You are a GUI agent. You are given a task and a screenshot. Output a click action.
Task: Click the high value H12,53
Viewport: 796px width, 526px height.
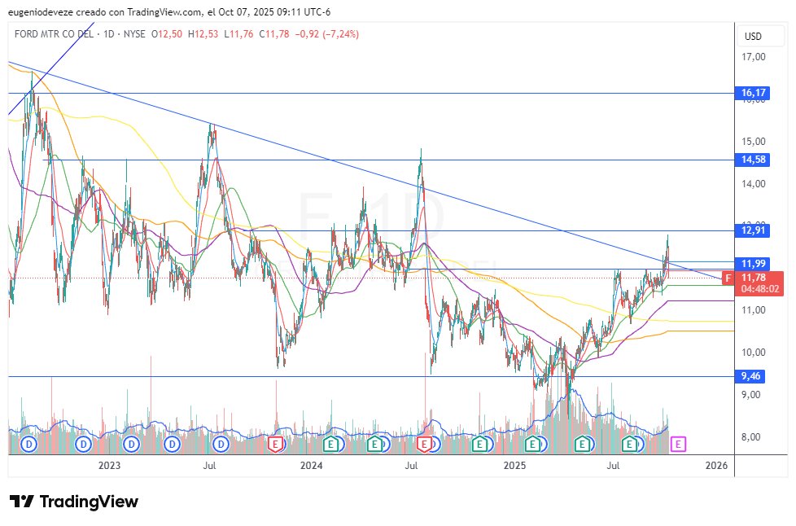203,34
